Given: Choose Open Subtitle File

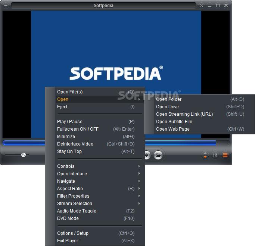Looking at the screenshot, I should tap(204, 122).
